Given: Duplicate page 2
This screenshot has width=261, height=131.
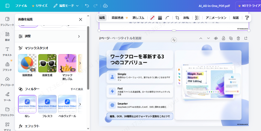Looking at the screenshot, I should click(x=231, y=38).
